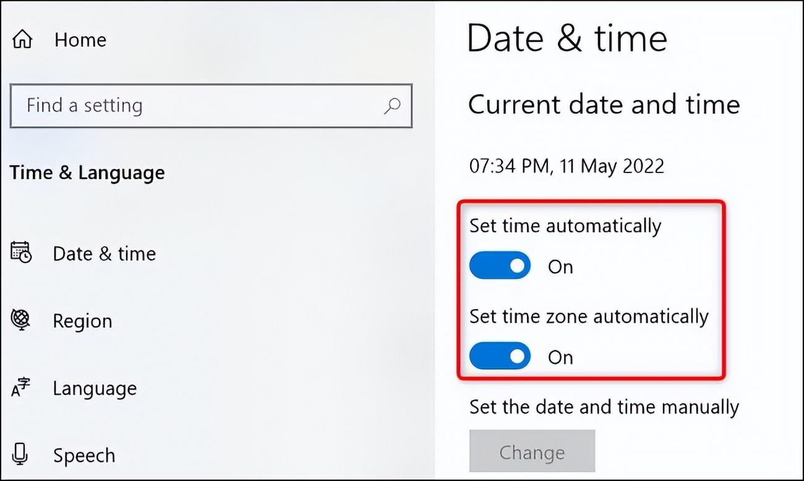Click the search magnifier icon
804x481 pixels.
pos(392,106)
